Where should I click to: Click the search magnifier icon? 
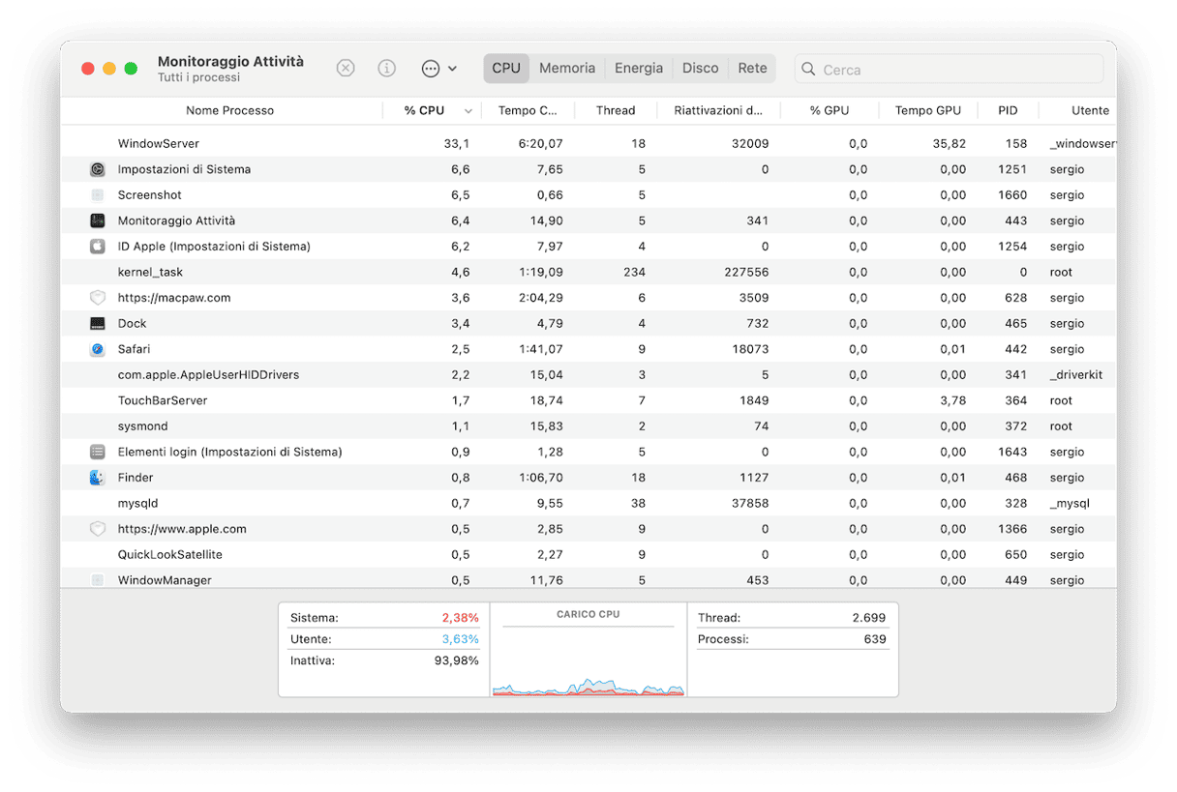pos(808,70)
